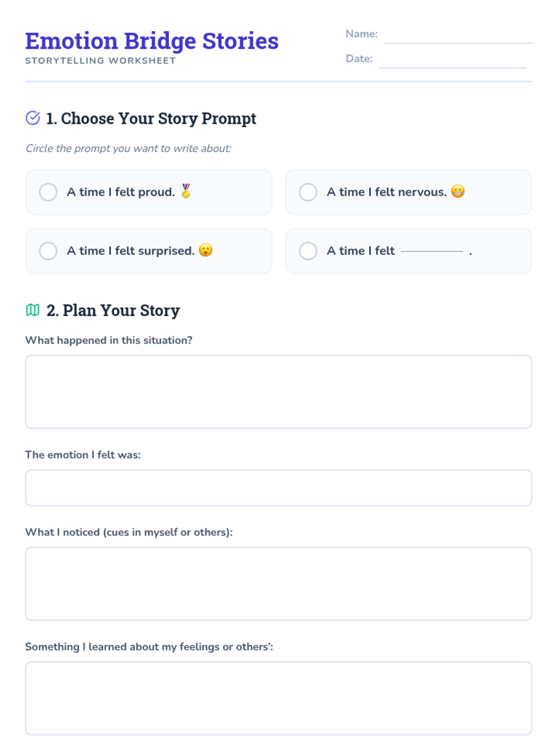Click the blank line after 'A time I felt'
Screen dimensions: 557x743
(432, 251)
